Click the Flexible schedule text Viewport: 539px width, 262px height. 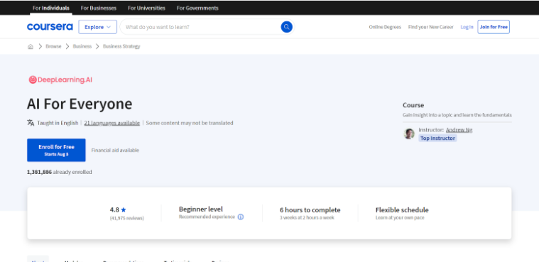(402, 210)
